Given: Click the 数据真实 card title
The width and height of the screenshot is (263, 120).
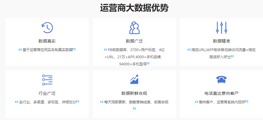Looking at the screenshot, I should tap(47, 41).
